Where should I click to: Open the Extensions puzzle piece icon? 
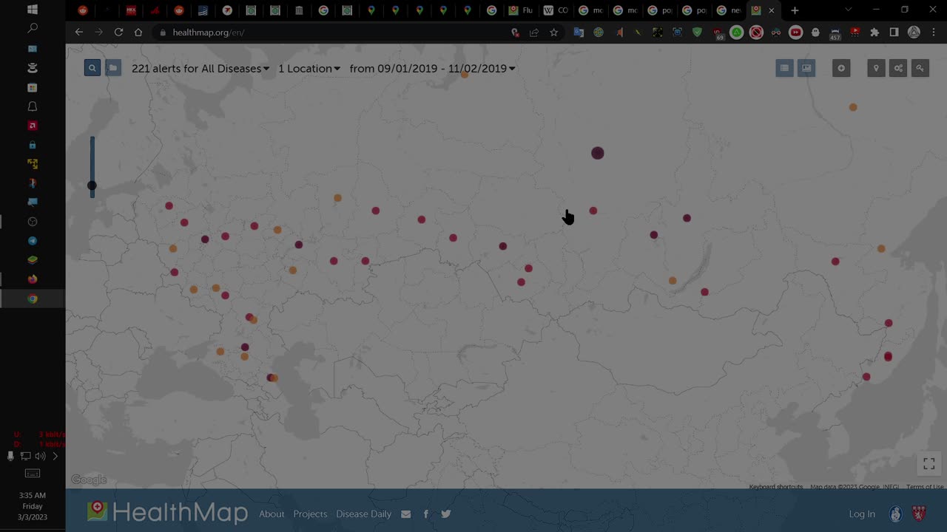(x=874, y=33)
